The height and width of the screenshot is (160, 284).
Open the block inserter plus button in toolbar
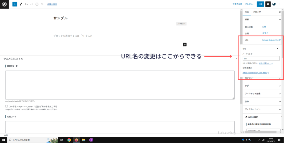(15, 4)
